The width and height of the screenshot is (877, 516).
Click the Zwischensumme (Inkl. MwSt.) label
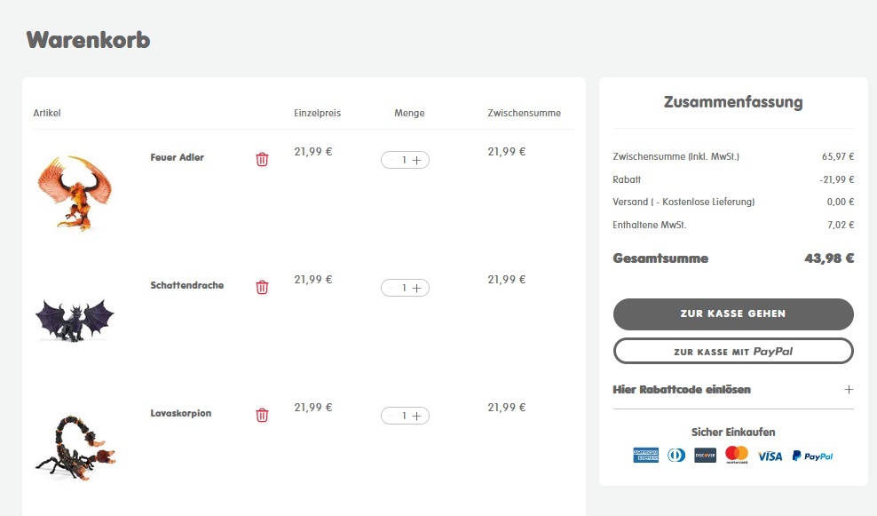pyautogui.click(x=676, y=156)
